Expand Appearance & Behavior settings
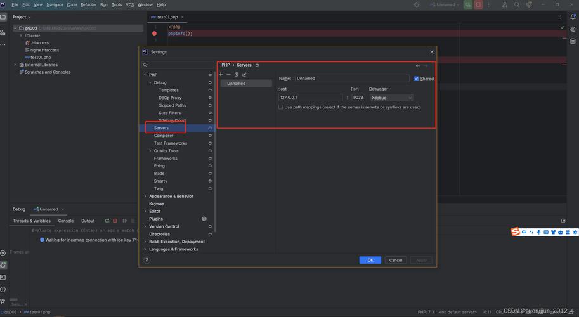Viewport: 579px width, 317px height. pyautogui.click(x=145, y=197)
